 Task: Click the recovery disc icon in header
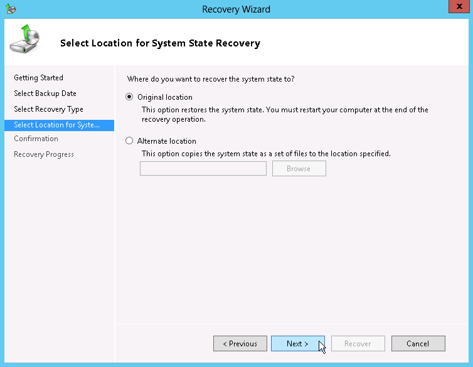click(24, 41)
